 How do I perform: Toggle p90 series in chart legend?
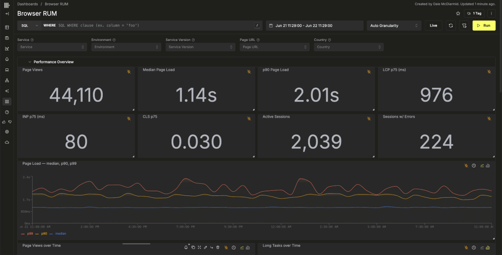tap(41, 234)
